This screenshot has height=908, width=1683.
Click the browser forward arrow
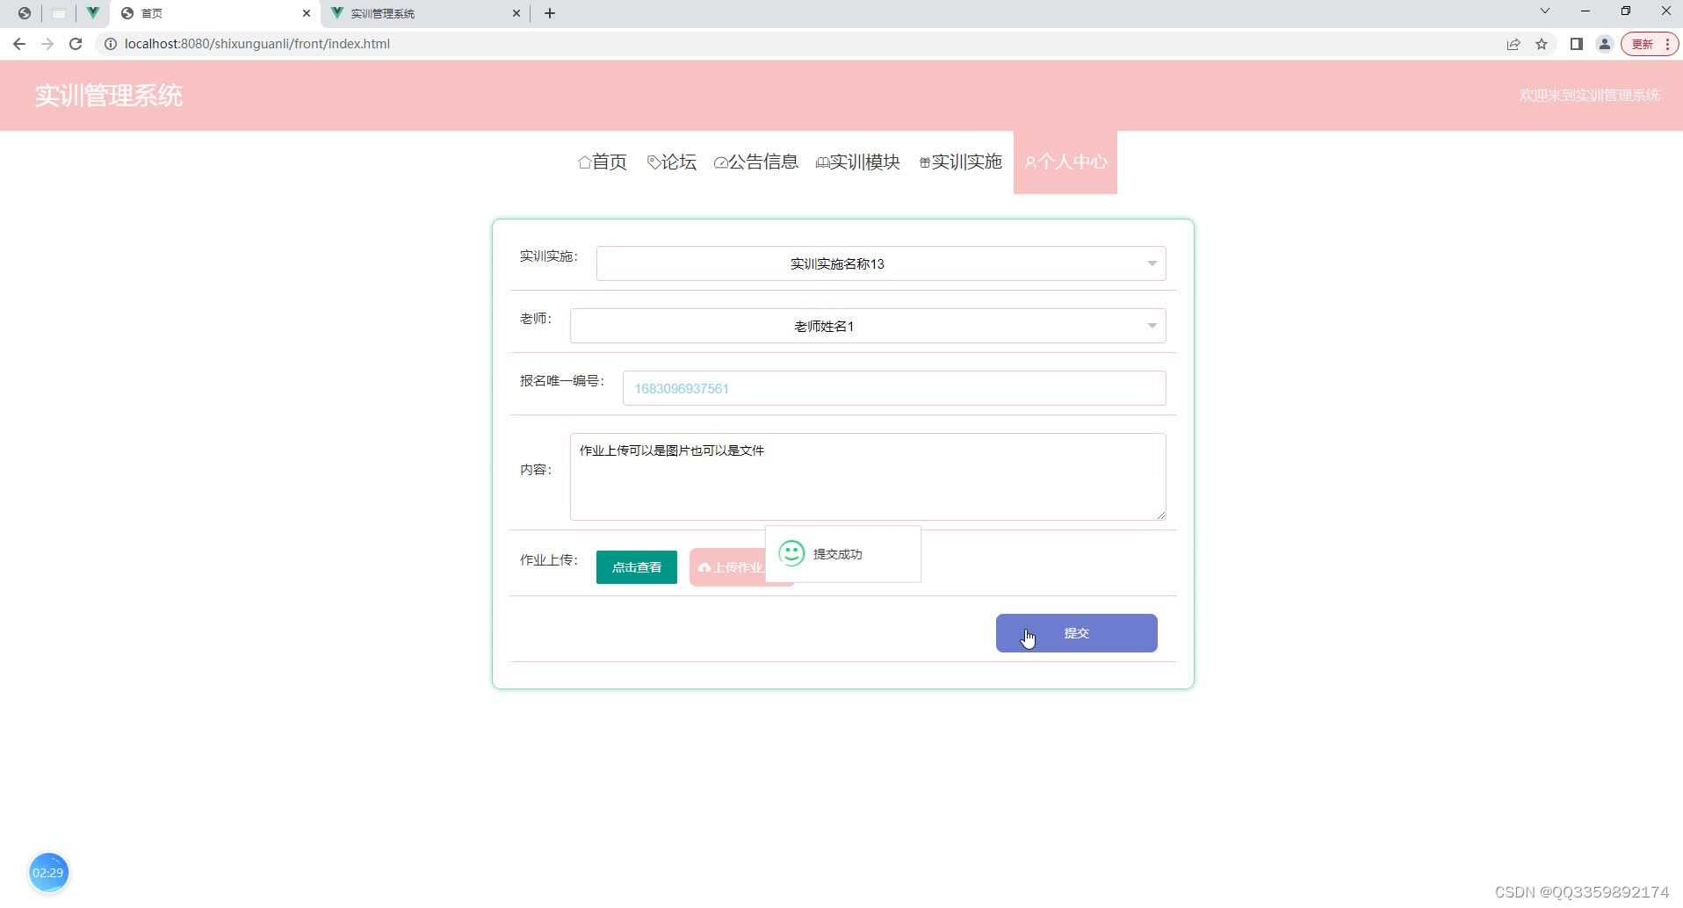click(x=47, y=44)
